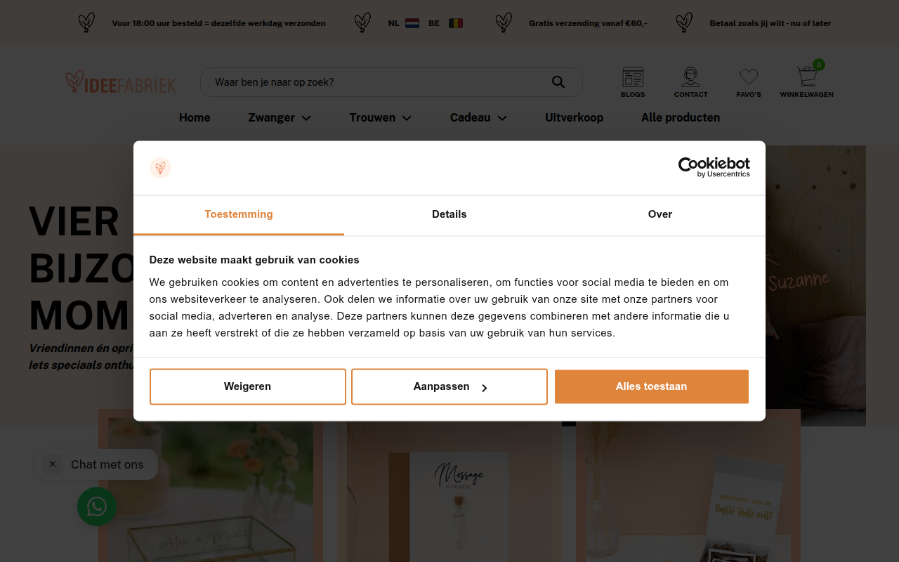Select the Belgium flag
899x562 pixels.
pyautogui.click(x=456, y=23)
